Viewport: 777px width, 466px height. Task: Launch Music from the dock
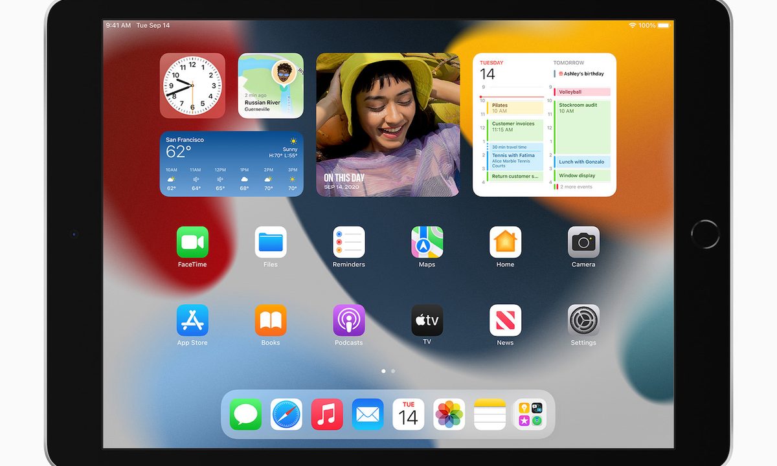click(x=327, y=414)
